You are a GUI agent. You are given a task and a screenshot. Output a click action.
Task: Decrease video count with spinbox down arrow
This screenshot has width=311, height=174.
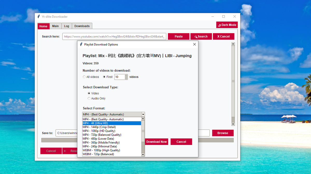126,78
